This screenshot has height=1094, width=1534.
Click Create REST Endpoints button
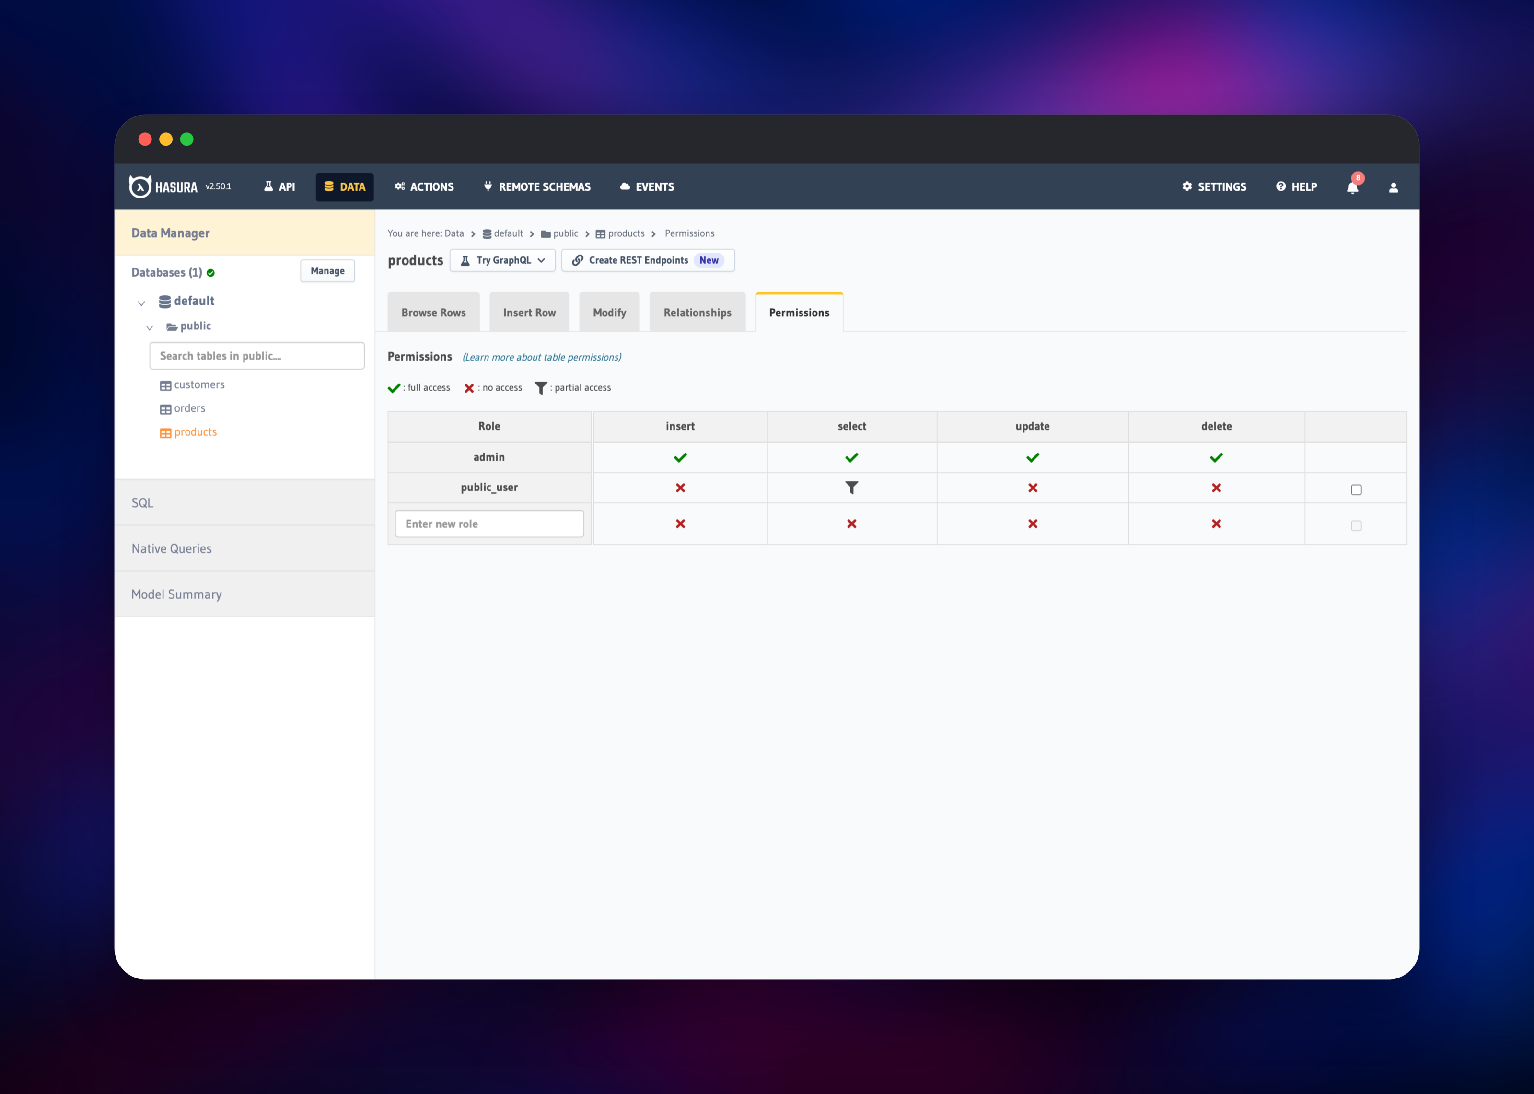[x=648, y=260]
